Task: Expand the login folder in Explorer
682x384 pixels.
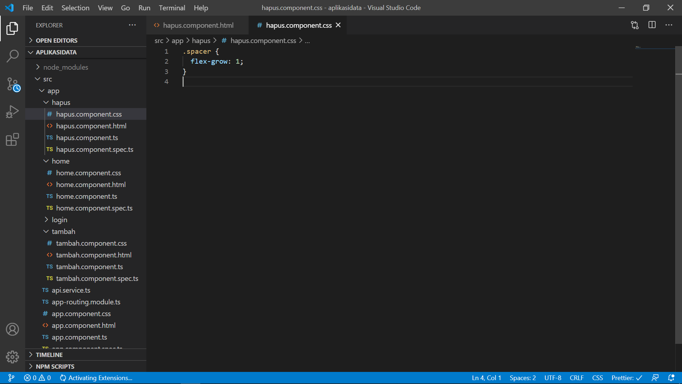Action: pyautogui.click(x=59, y=219)
